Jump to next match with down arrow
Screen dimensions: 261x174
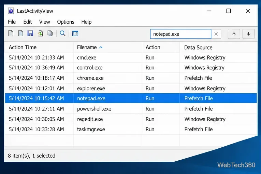248,34
